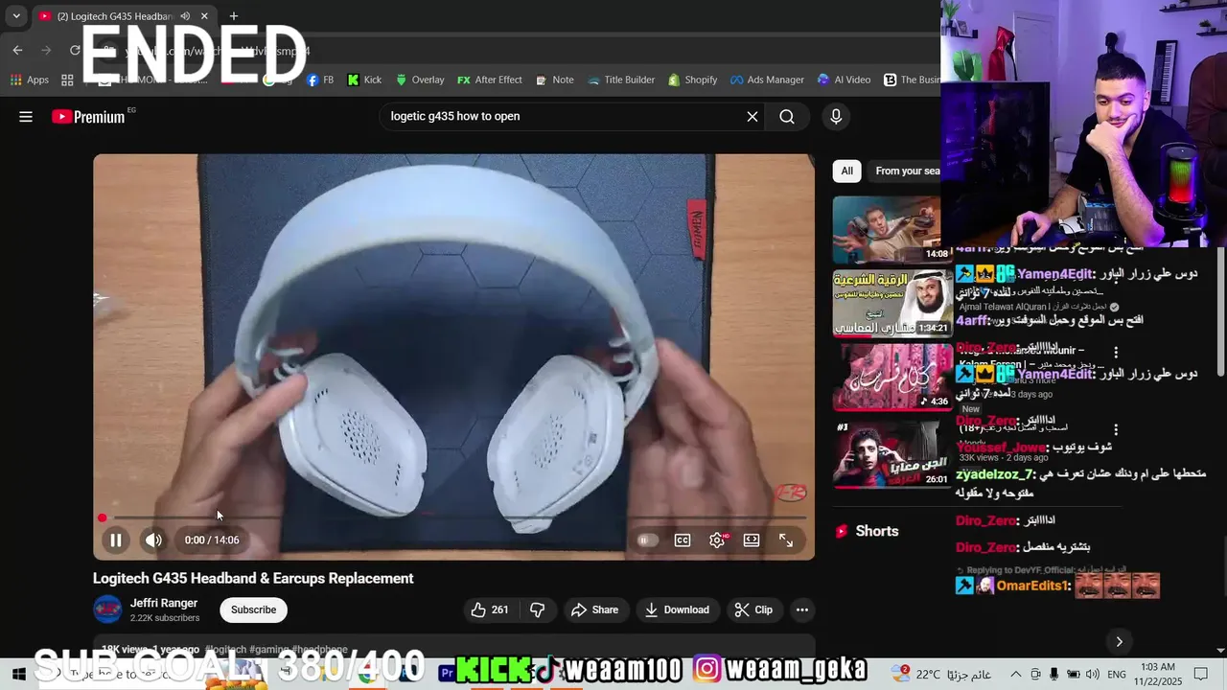Open the taskbar volume speaker icon
Screen dimensions: 1227x690
click(1092, 674)
